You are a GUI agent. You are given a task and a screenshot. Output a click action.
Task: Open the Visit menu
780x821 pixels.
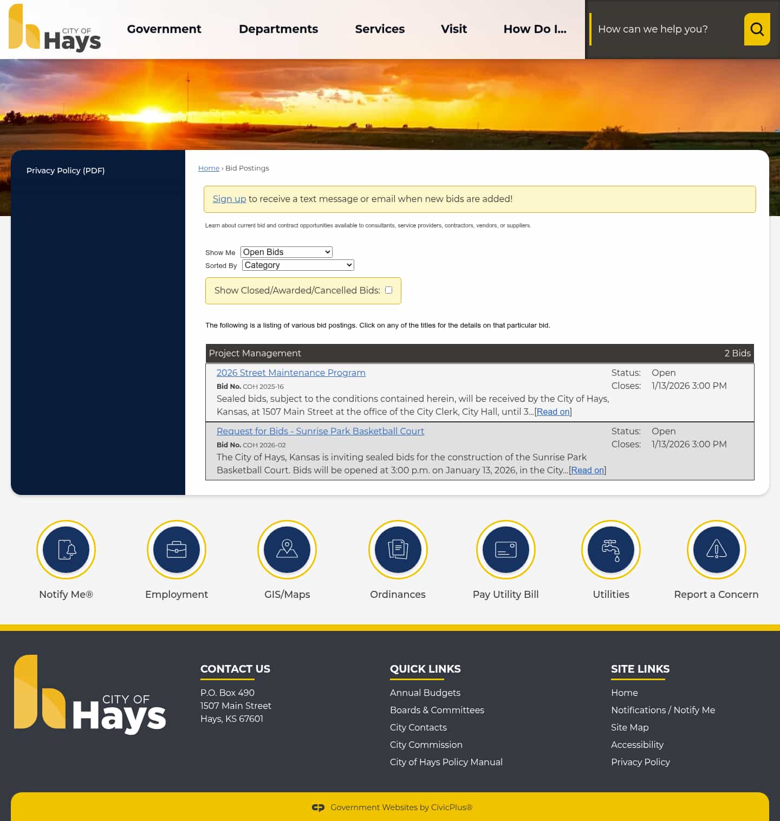pos(454,29)
